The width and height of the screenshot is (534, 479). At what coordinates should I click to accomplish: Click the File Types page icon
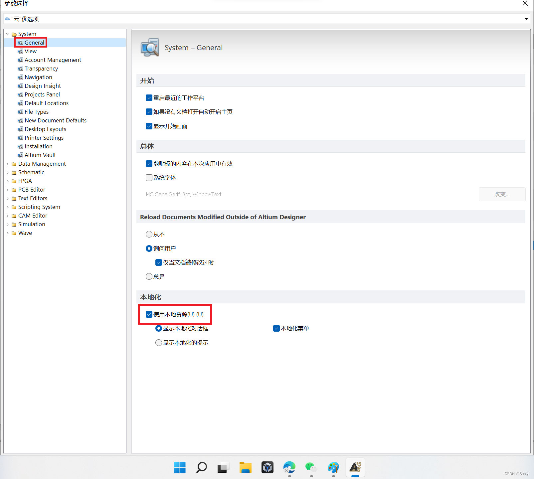tap(20, 112)
